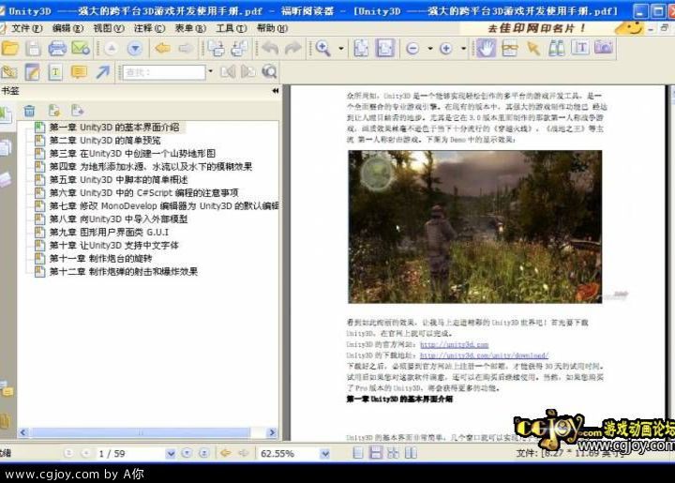Rotate the page view counterclockwise
Screen dimensions: 675x483
pyautogui.click(x=239, y=48)
